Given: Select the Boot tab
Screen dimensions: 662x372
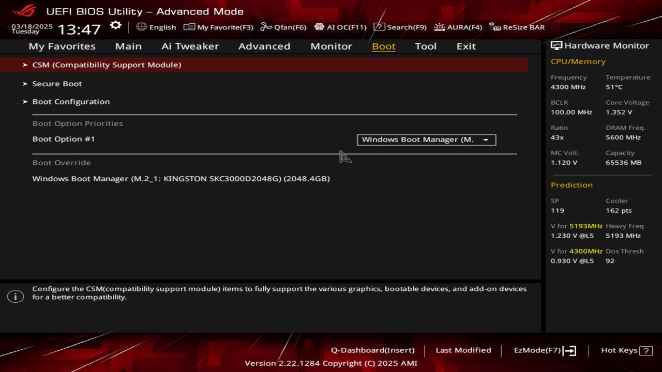Looking at the screenshot, I should [x=384, y=46].
